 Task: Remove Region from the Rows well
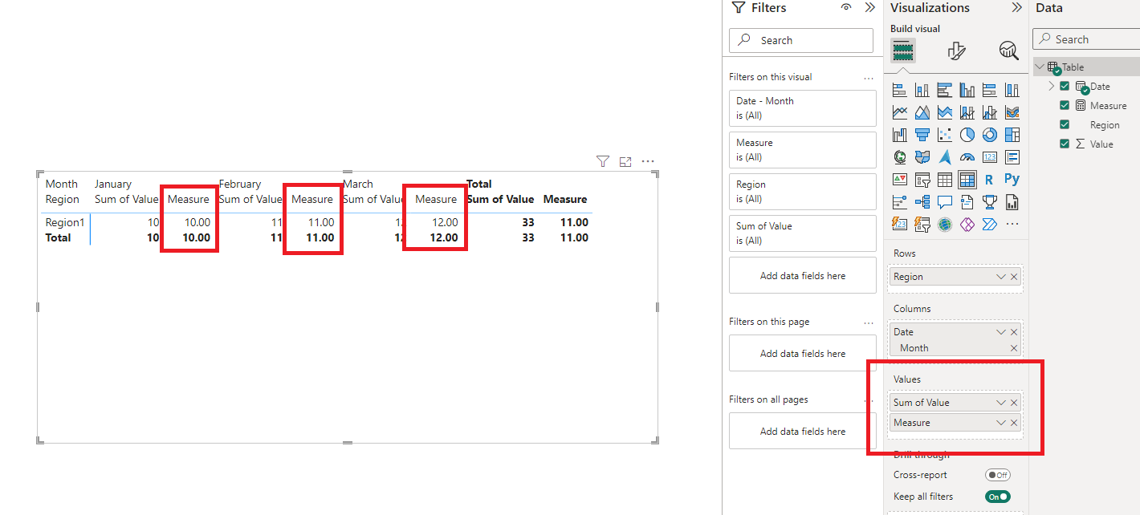(1014, 277)
